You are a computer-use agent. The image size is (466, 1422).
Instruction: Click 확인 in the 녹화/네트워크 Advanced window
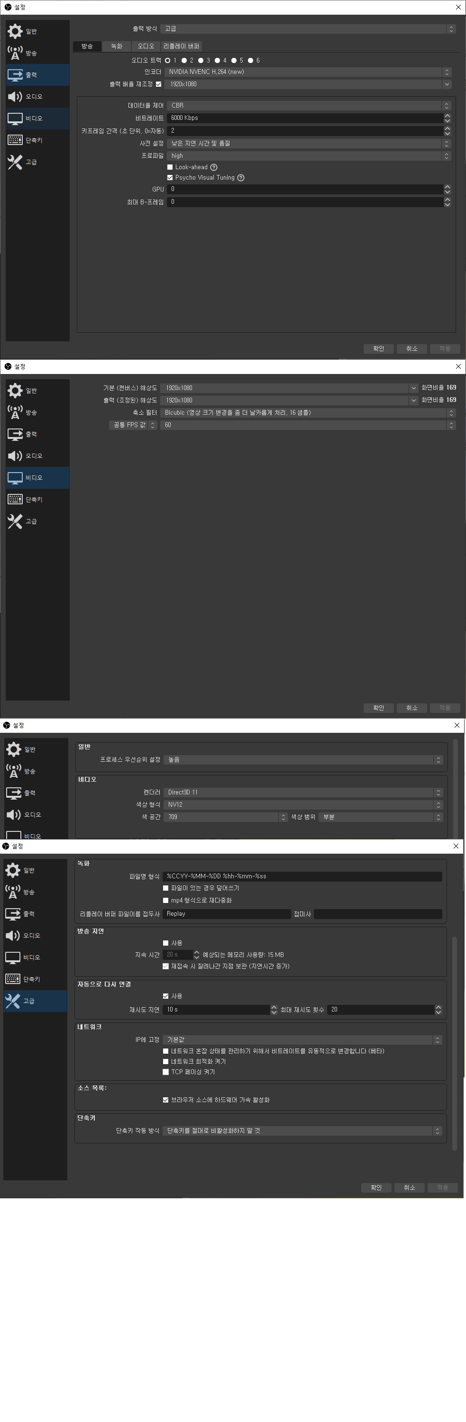pyautogui.click(x=376, y=1187)
